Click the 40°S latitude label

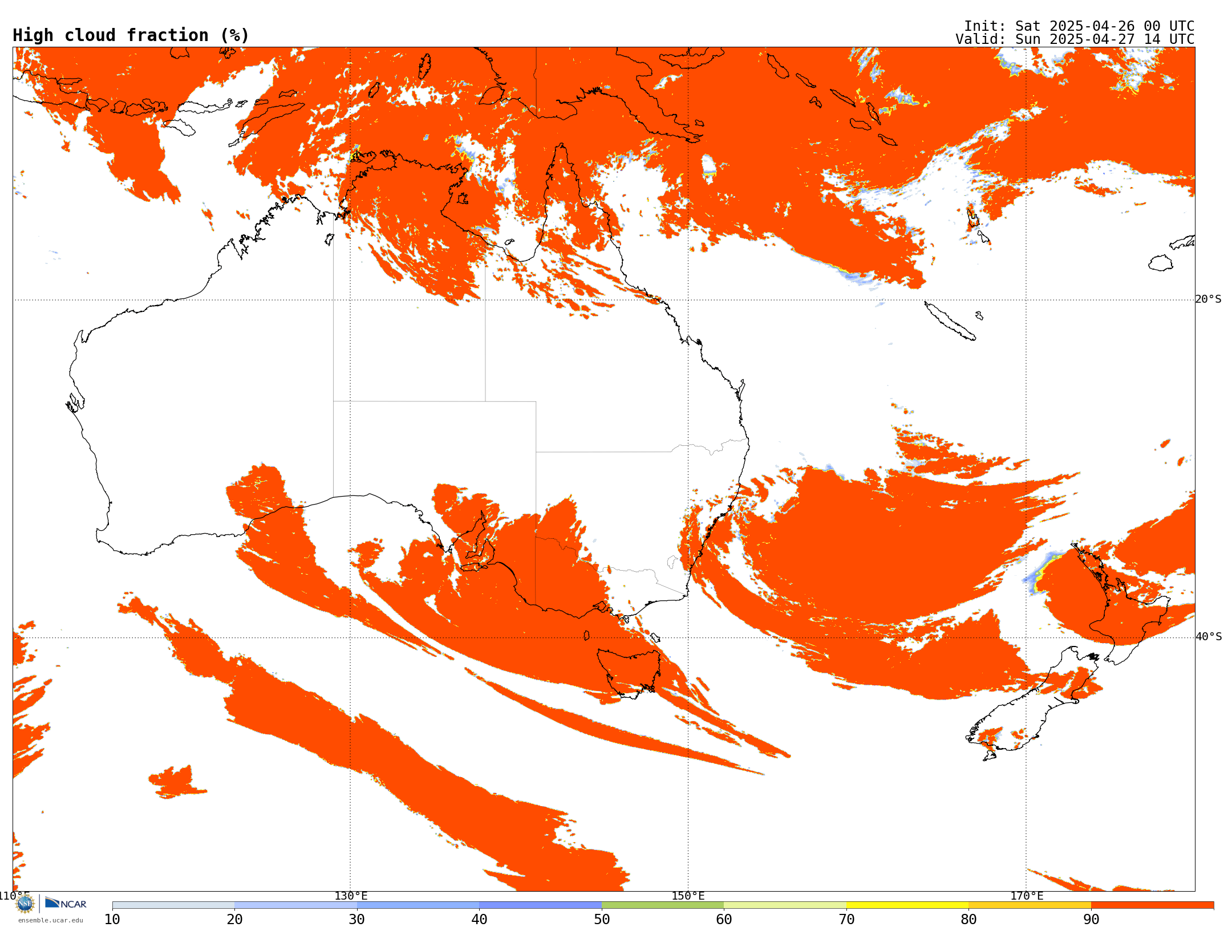point(1209,637)
